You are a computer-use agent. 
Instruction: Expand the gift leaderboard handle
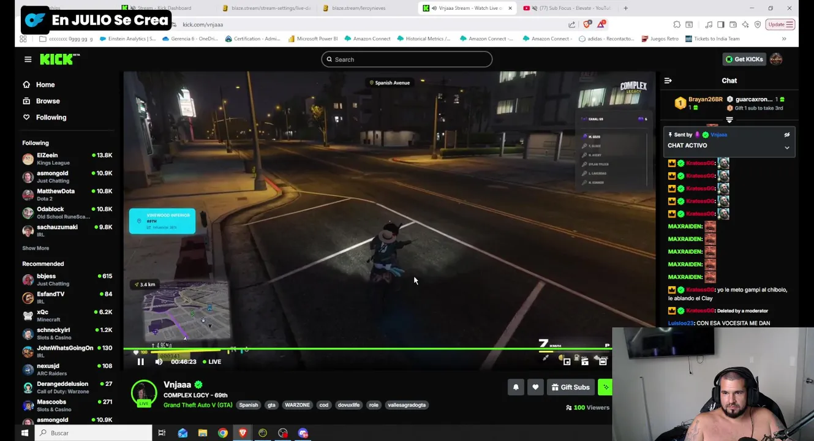click(x=729, y=120)
